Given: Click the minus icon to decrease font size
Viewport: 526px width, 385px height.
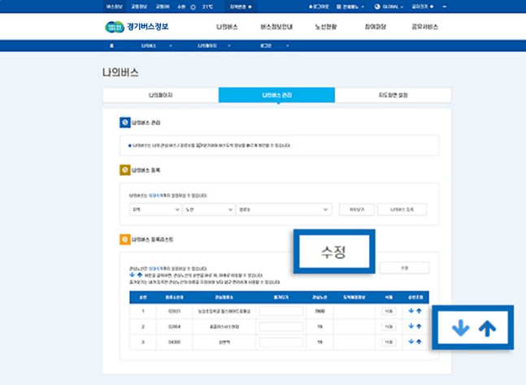Looking at the screenshot, I should click(445, 7).
